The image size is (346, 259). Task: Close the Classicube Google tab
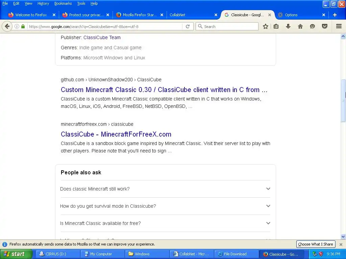[270, 15]
